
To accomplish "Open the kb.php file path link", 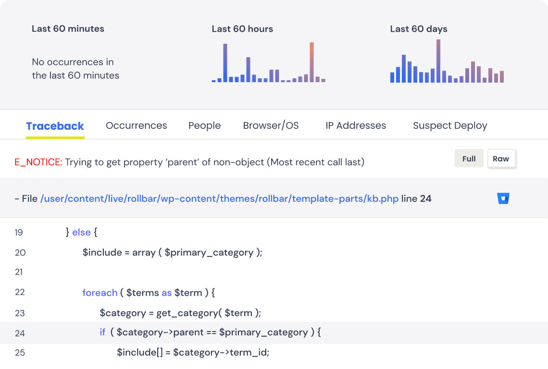I will tap(219, 198).
